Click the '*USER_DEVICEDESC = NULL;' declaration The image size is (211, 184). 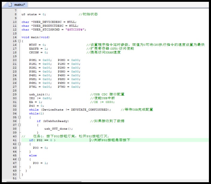click(54, 22)
